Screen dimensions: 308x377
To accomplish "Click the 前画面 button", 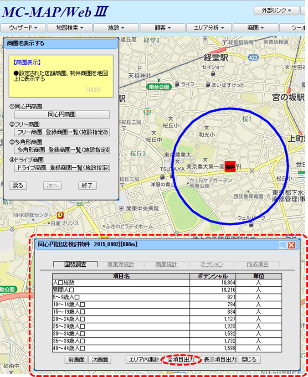I will [x=76, y=360].
